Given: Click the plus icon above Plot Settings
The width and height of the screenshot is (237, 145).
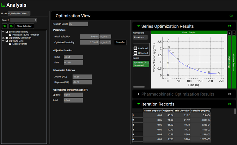Looking at the screenshot, I should 229,33.
